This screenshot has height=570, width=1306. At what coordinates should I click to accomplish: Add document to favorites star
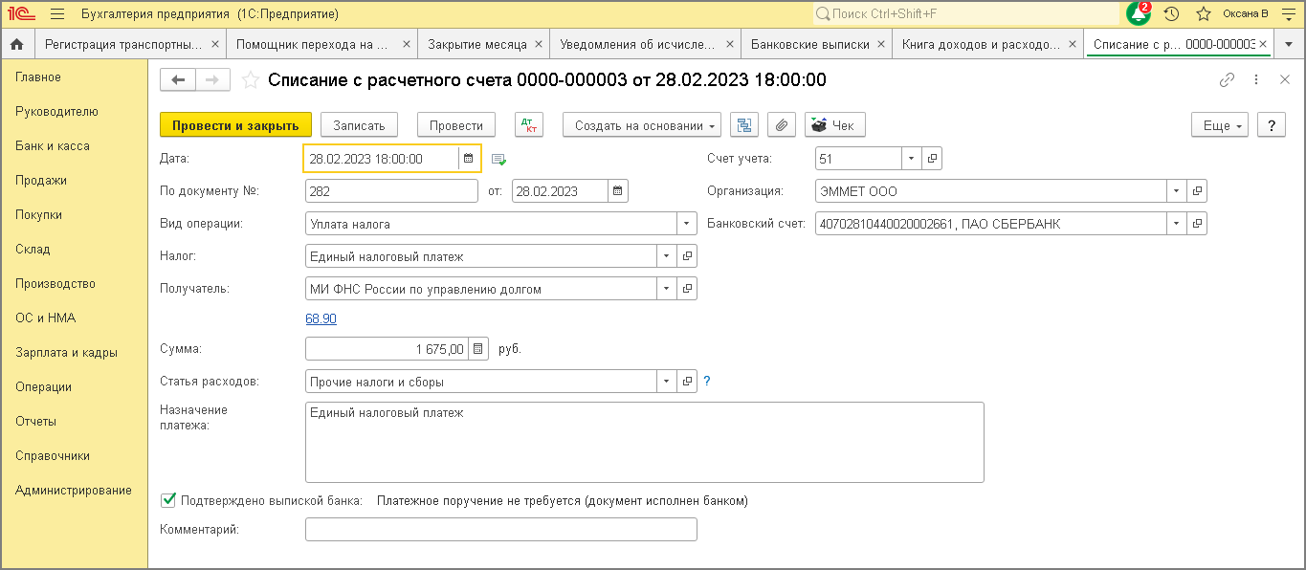pyautogui.click(x=251, y=80)
